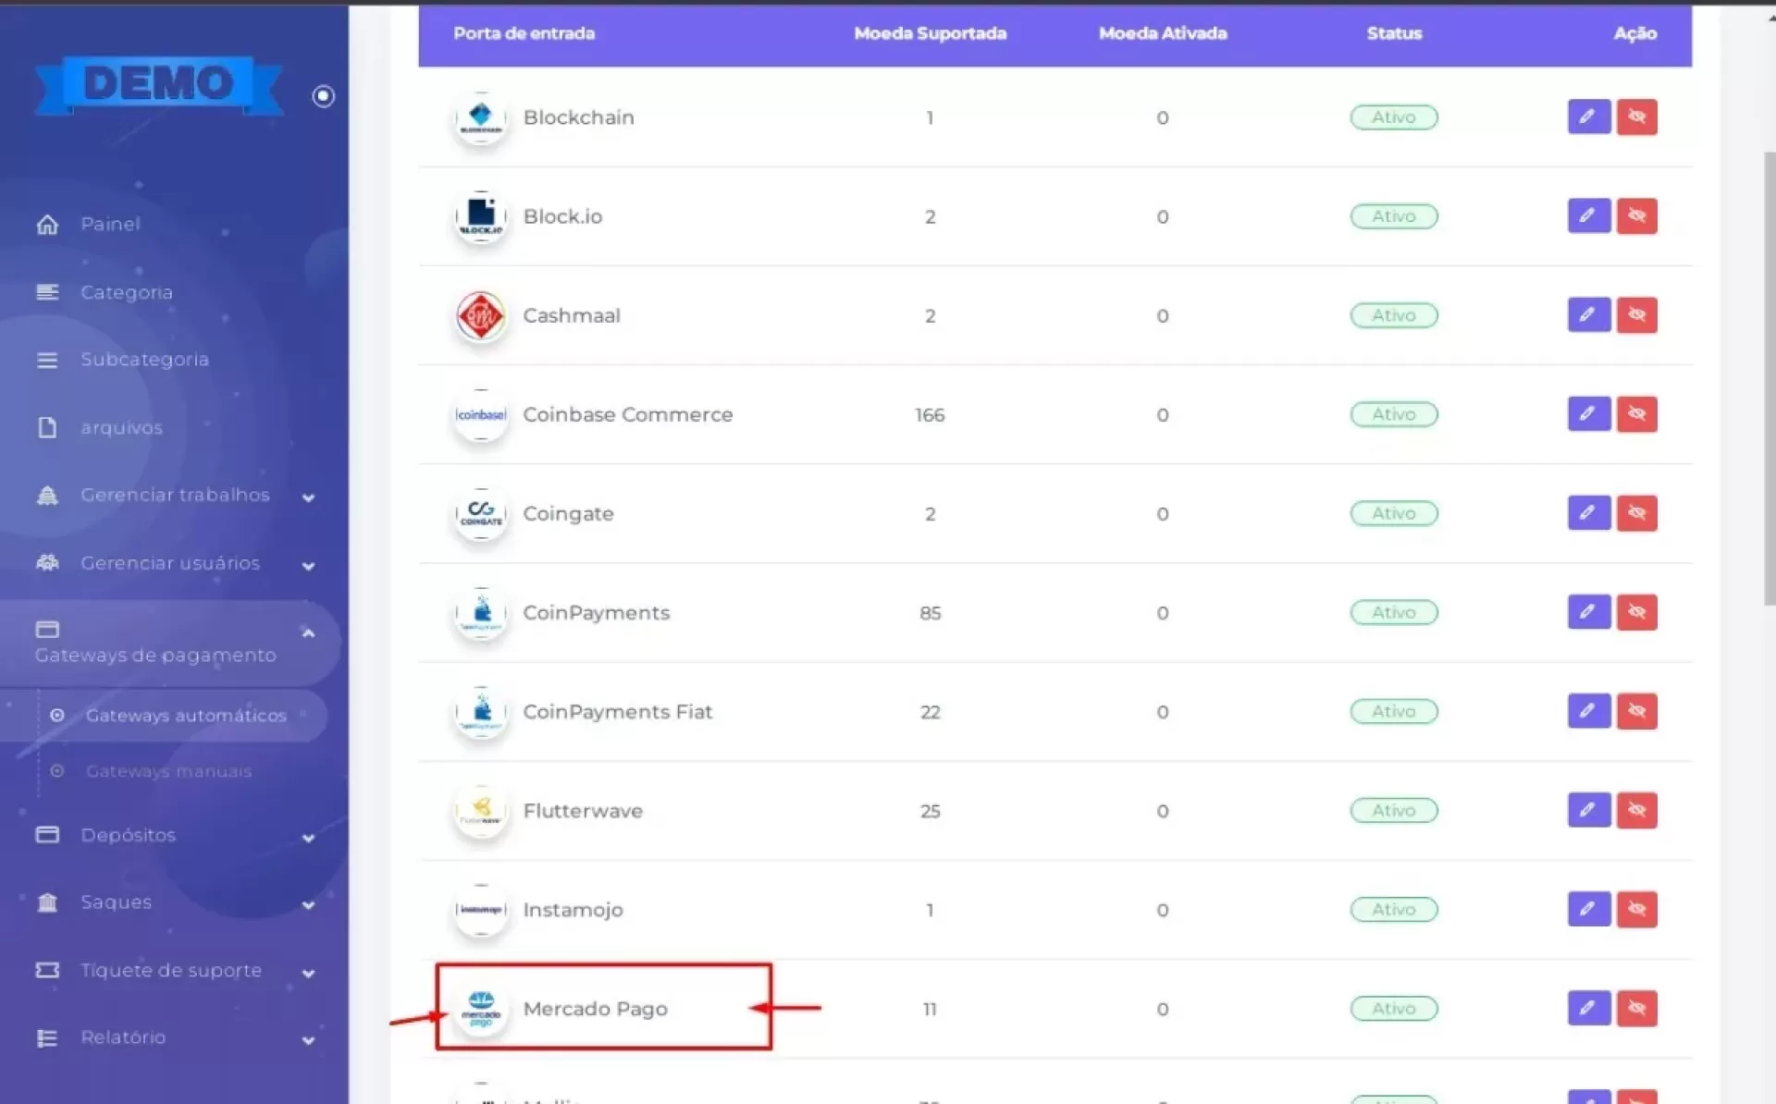Click the Cashmaal gateway logo
The height and width of the screenshot is (1104, 1776).
pos(480,316)
